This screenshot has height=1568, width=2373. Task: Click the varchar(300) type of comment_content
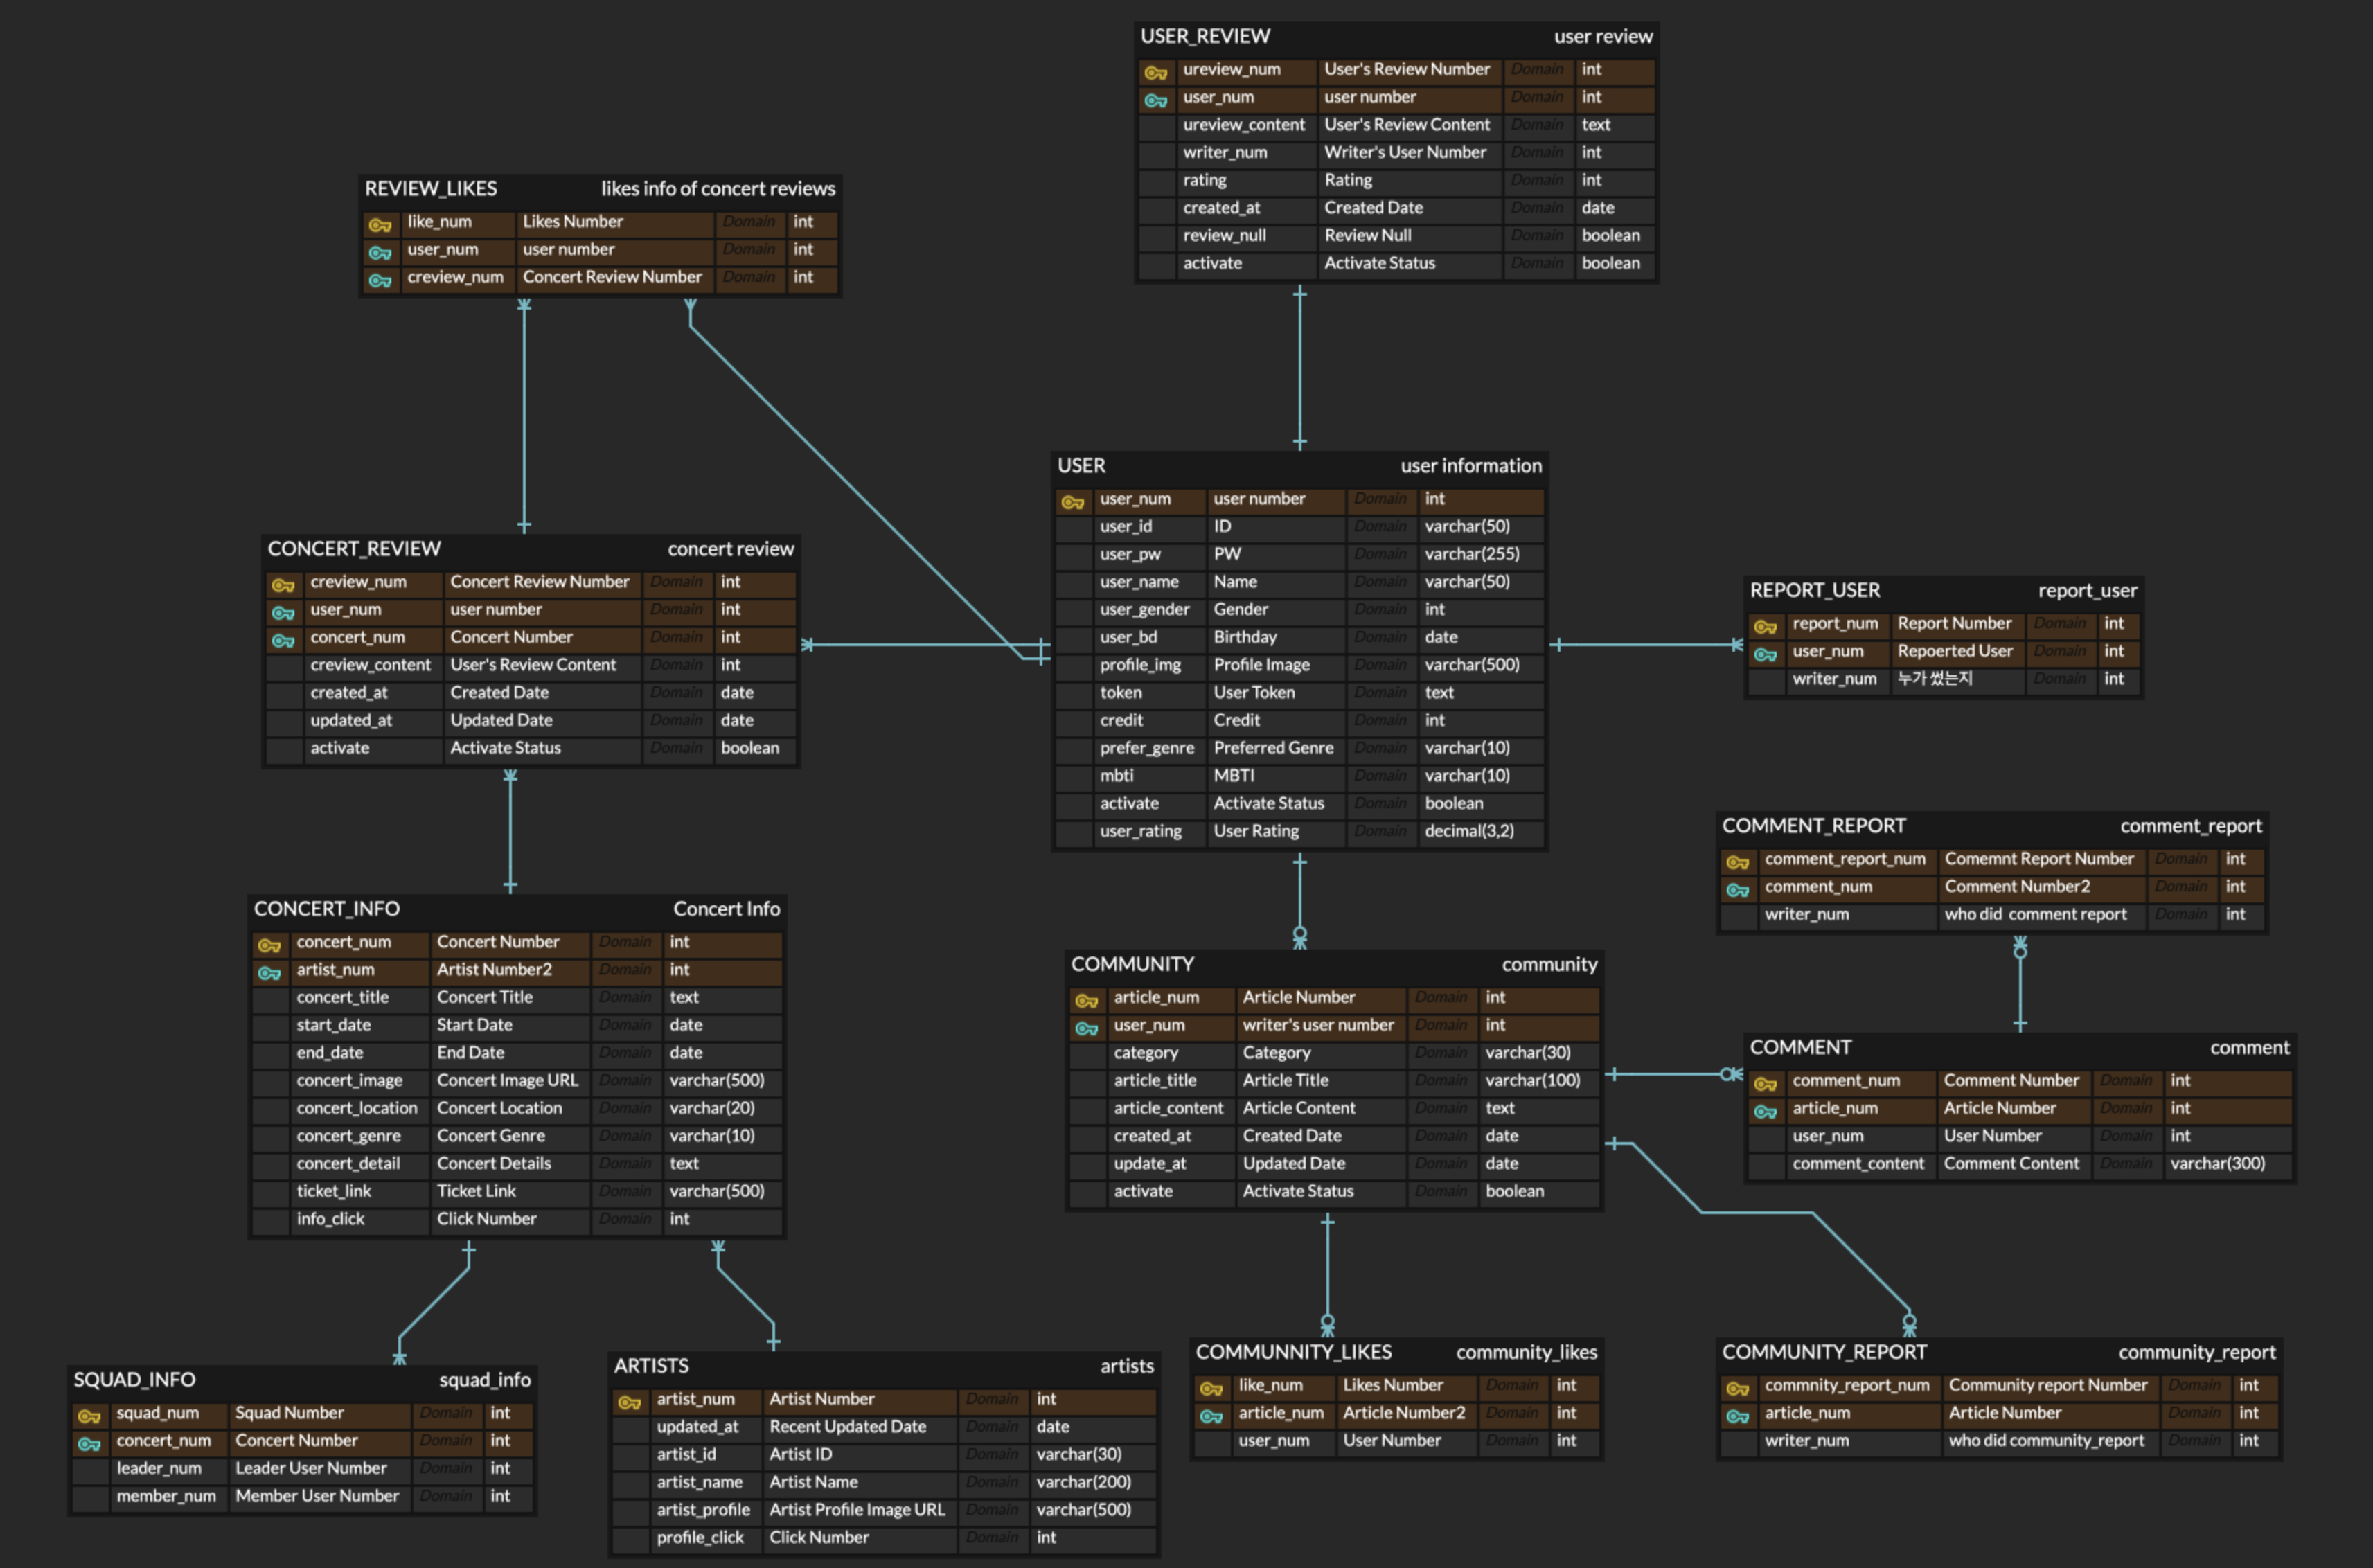click(x=2217, y=1163)
